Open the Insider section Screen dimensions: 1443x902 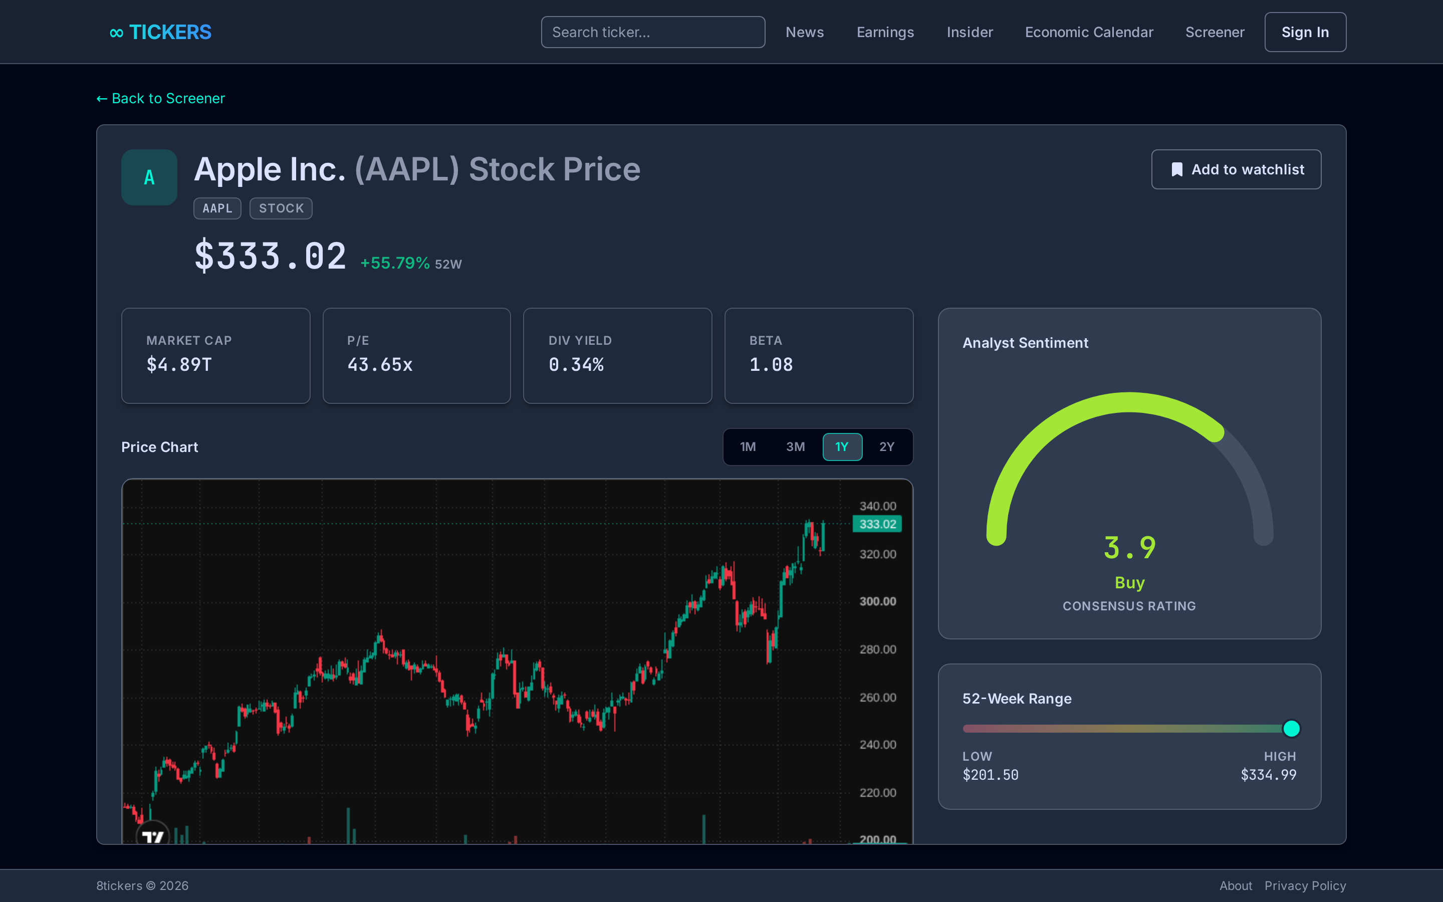click(x=970, y=32)
